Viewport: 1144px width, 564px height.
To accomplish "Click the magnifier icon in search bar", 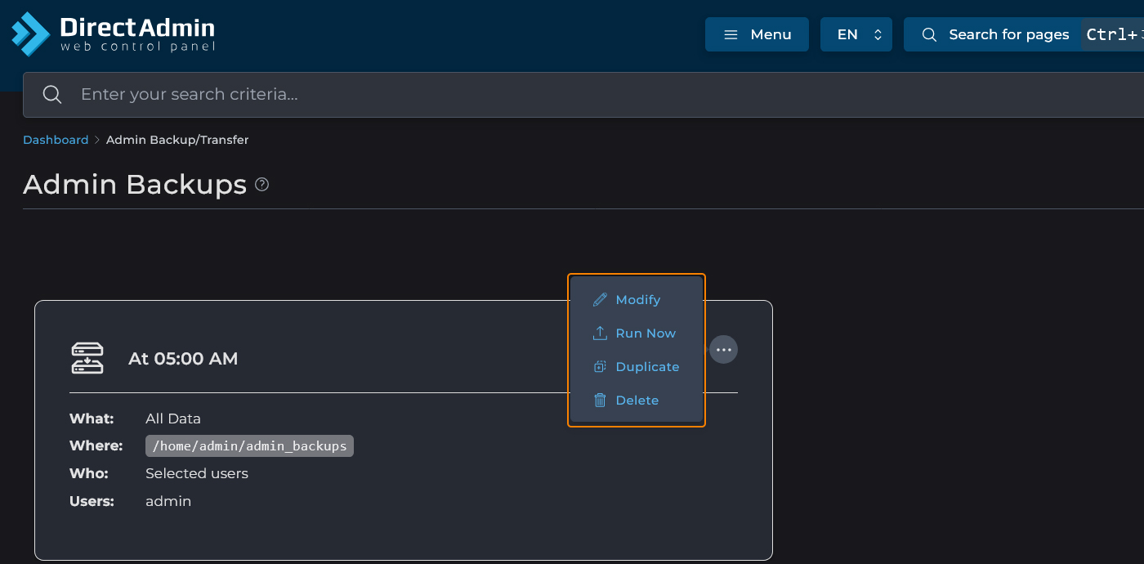I will [x=52, y=95].
